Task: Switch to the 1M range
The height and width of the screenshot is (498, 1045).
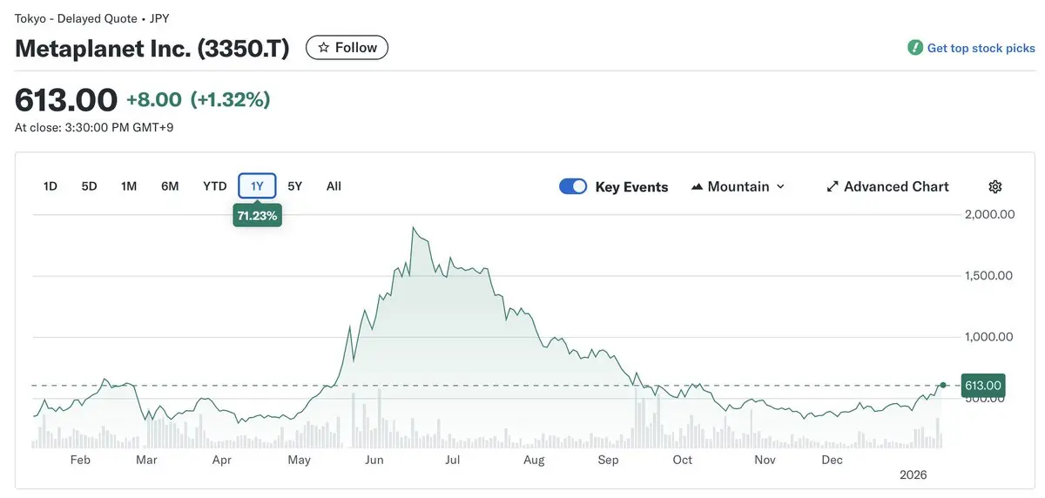Action: point(129,186)
